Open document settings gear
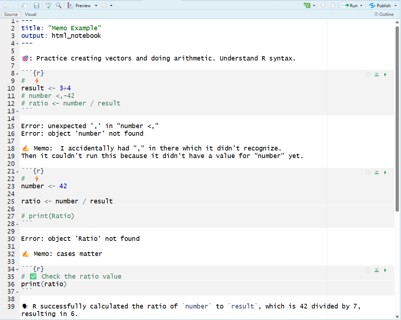This screenshot has width=401, height=320. point(104,5)
